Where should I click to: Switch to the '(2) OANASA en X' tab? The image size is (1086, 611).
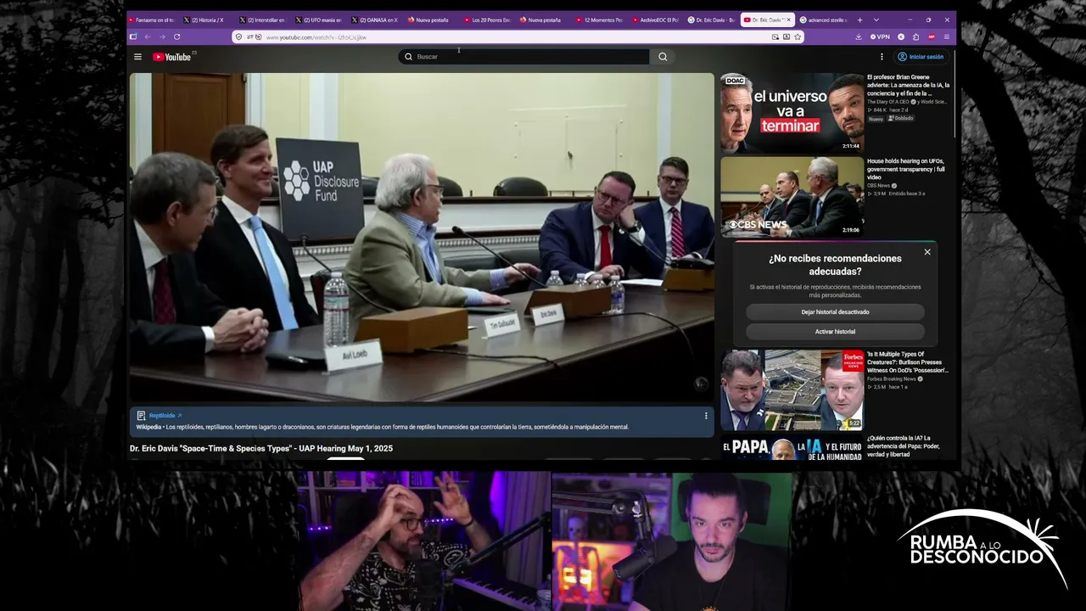tap(374, 20)
